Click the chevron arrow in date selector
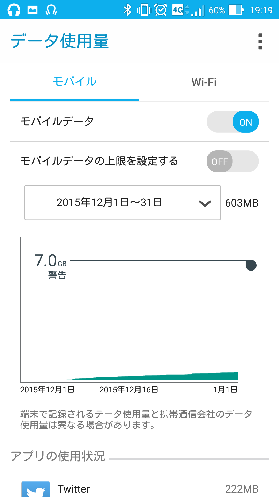Screen dimensions: 279x497 pyautogui.click(x=205, y=203)
